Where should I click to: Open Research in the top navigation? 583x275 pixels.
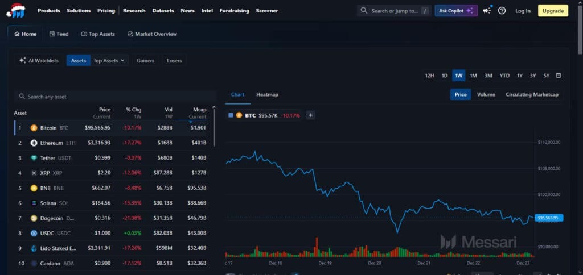click(x=134, y=11)
